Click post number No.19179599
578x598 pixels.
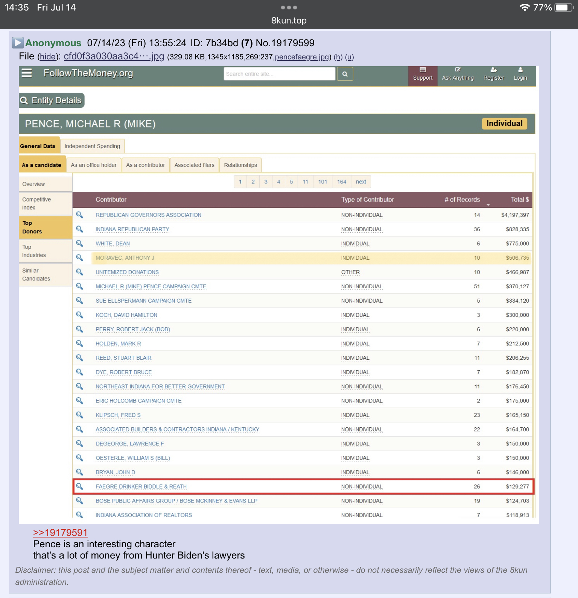pyautogui.click(x=285, y=43)
